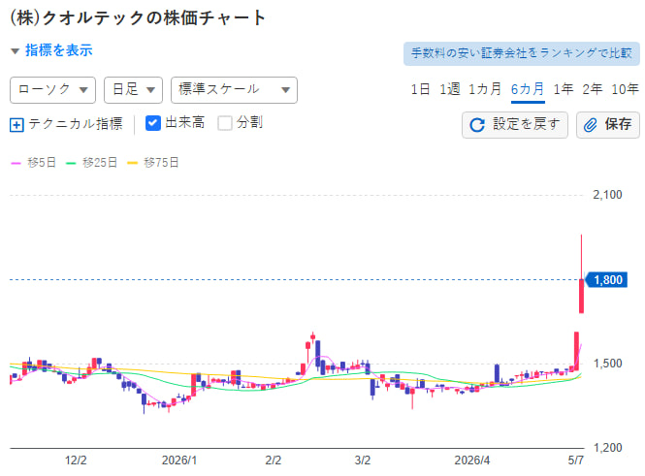
Task: Click the green 移25日 legend swatch
Action: tap(71, 163)
